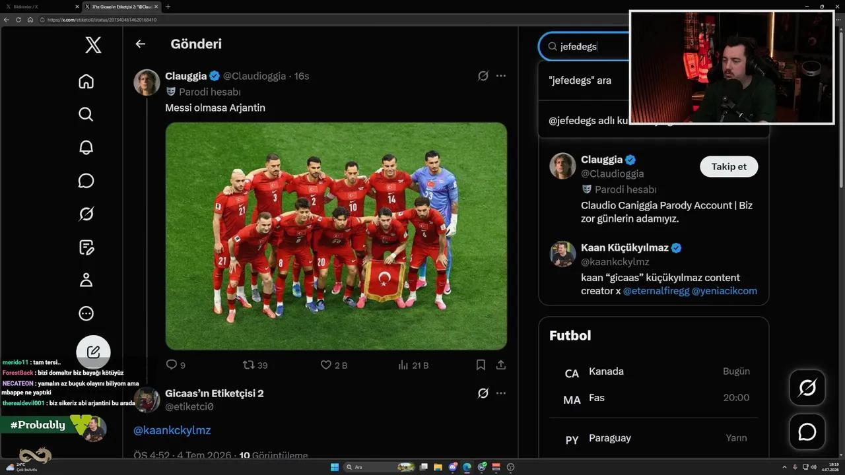Go back with the arrow icon

coord(140,44)
